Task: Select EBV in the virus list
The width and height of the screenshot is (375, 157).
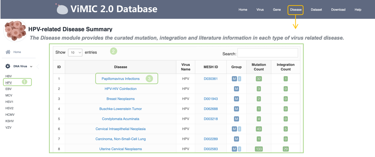Action: tap(9, 89)
